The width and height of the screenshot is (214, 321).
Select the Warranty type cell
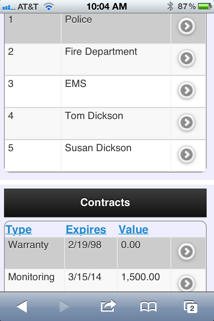[x=34, y=253]
